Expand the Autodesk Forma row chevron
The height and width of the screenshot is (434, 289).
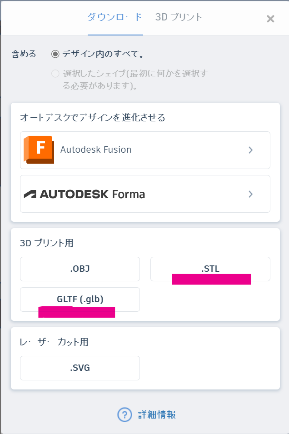point(250,194)
